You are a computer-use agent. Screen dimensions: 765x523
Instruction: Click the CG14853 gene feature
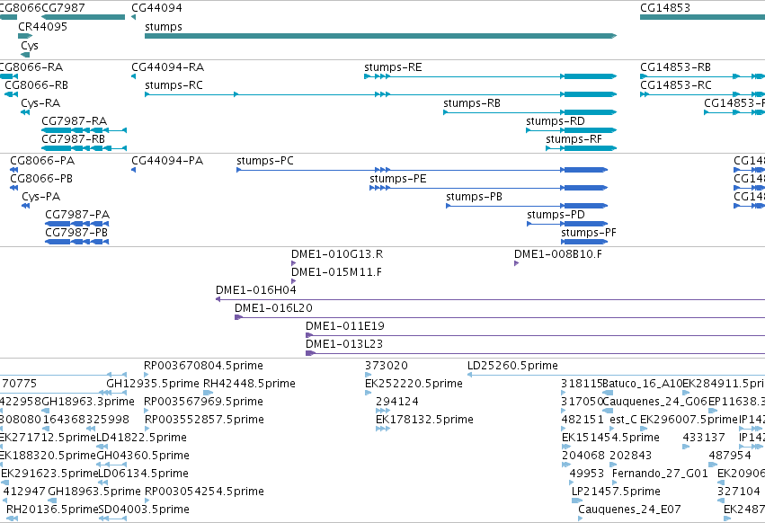[x=703, y=17]
